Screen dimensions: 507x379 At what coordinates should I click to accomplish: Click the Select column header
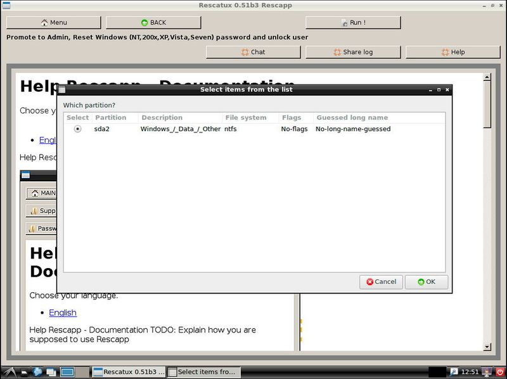click(x=77, y=118)
